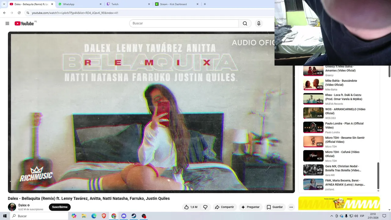Open the tray microphone status icon
Screen dimensions: 391x220
pos(346,216)
